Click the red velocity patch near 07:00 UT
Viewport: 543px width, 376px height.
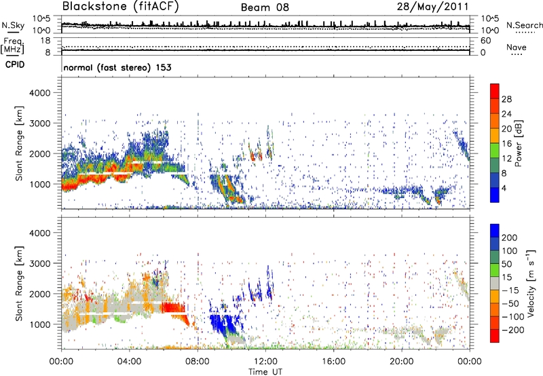pyautogui.click(x=174, y=308)
